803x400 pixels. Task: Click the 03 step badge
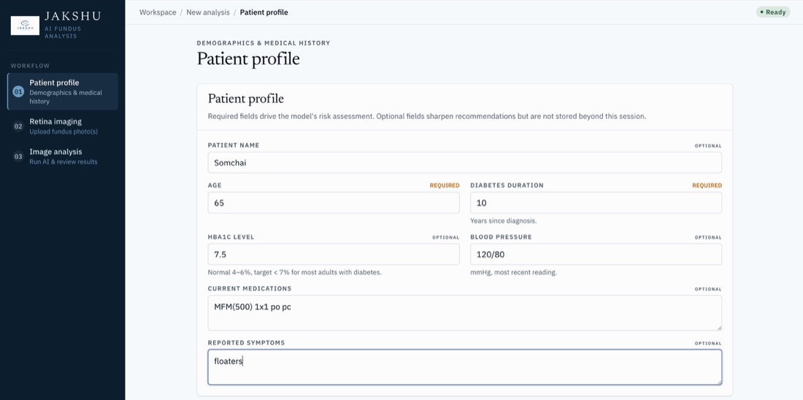point(18,157)
